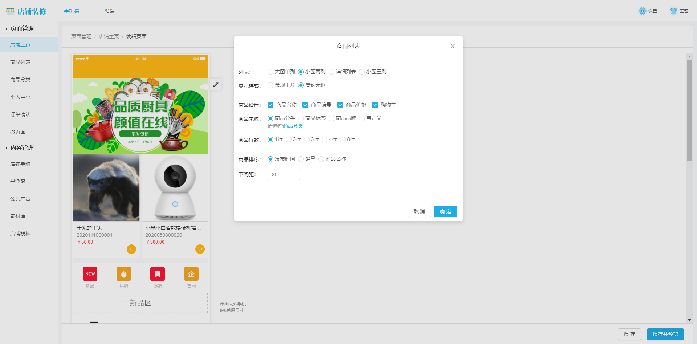Click the cart icon on 干架的平头 product
This screenshot has height=344, width=697.
131,249
